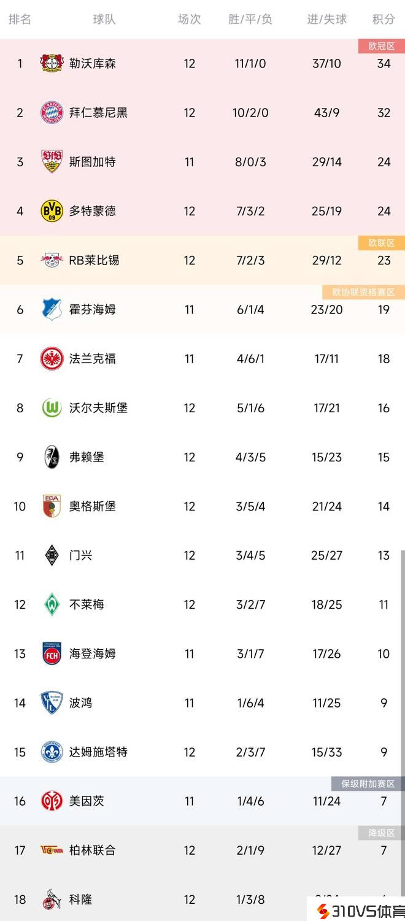This screenshot has height=921, width=405.
Task: Open team name 霍芬海姆
Action: coord(92,309)
